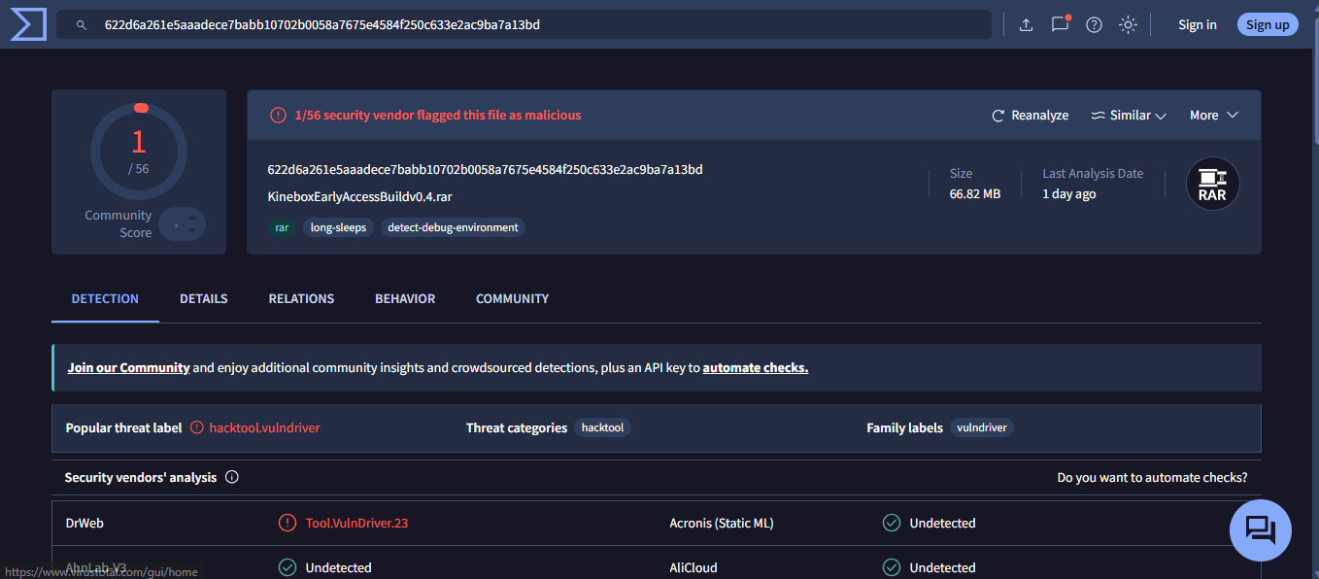
Task: Switch to the COMMUNITY tab
Action: pyautogui.click(x=512, y=298)
